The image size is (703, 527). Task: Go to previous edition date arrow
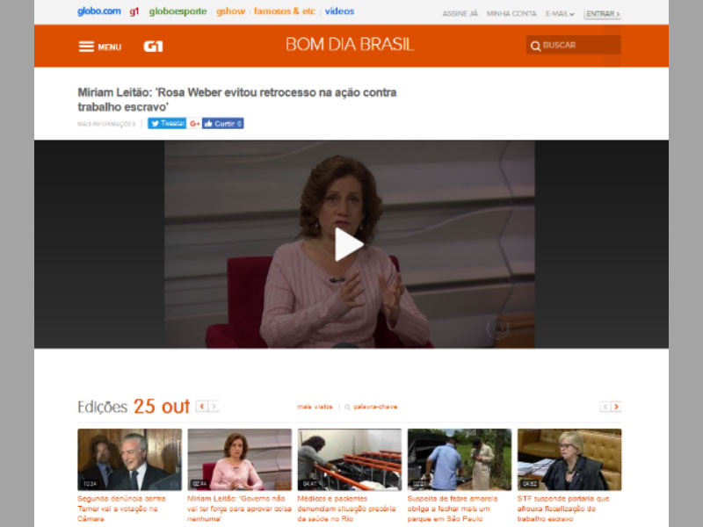click(202, 406)
